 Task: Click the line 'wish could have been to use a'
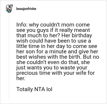[x=53, y=41]
